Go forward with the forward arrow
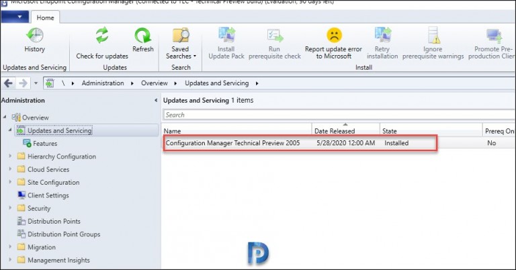The image size is (516, 270). (x=23, y=83)
